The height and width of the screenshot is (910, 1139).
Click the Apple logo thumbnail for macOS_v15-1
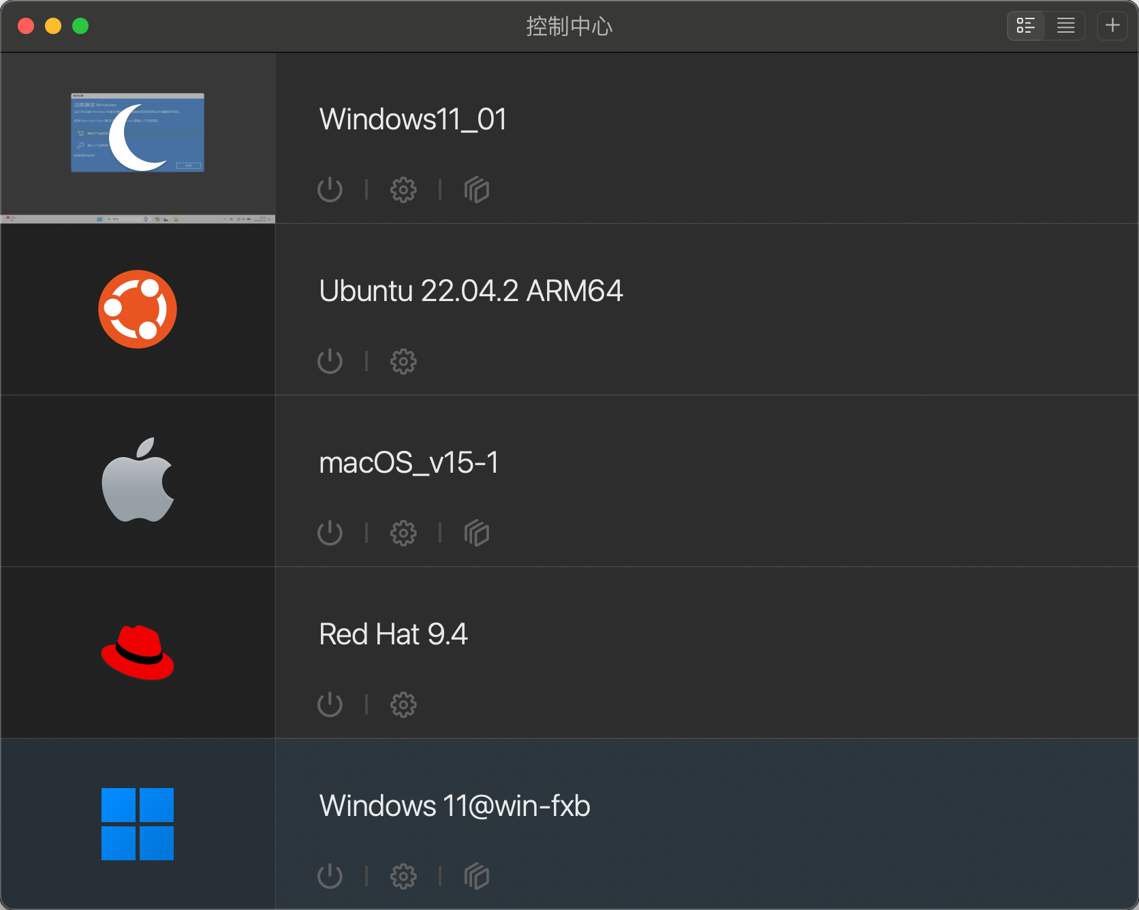138,480
